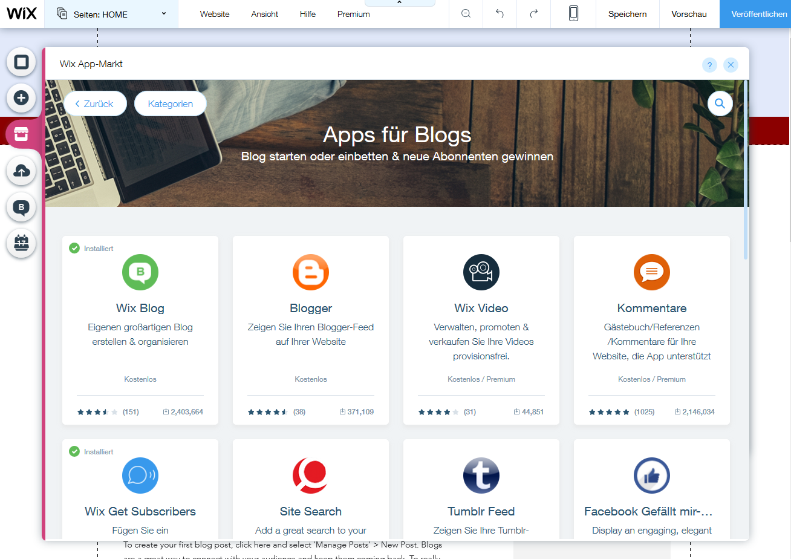
Task: Click the Installiert badge on Wix Get Subscribers card
Action: 91,451
